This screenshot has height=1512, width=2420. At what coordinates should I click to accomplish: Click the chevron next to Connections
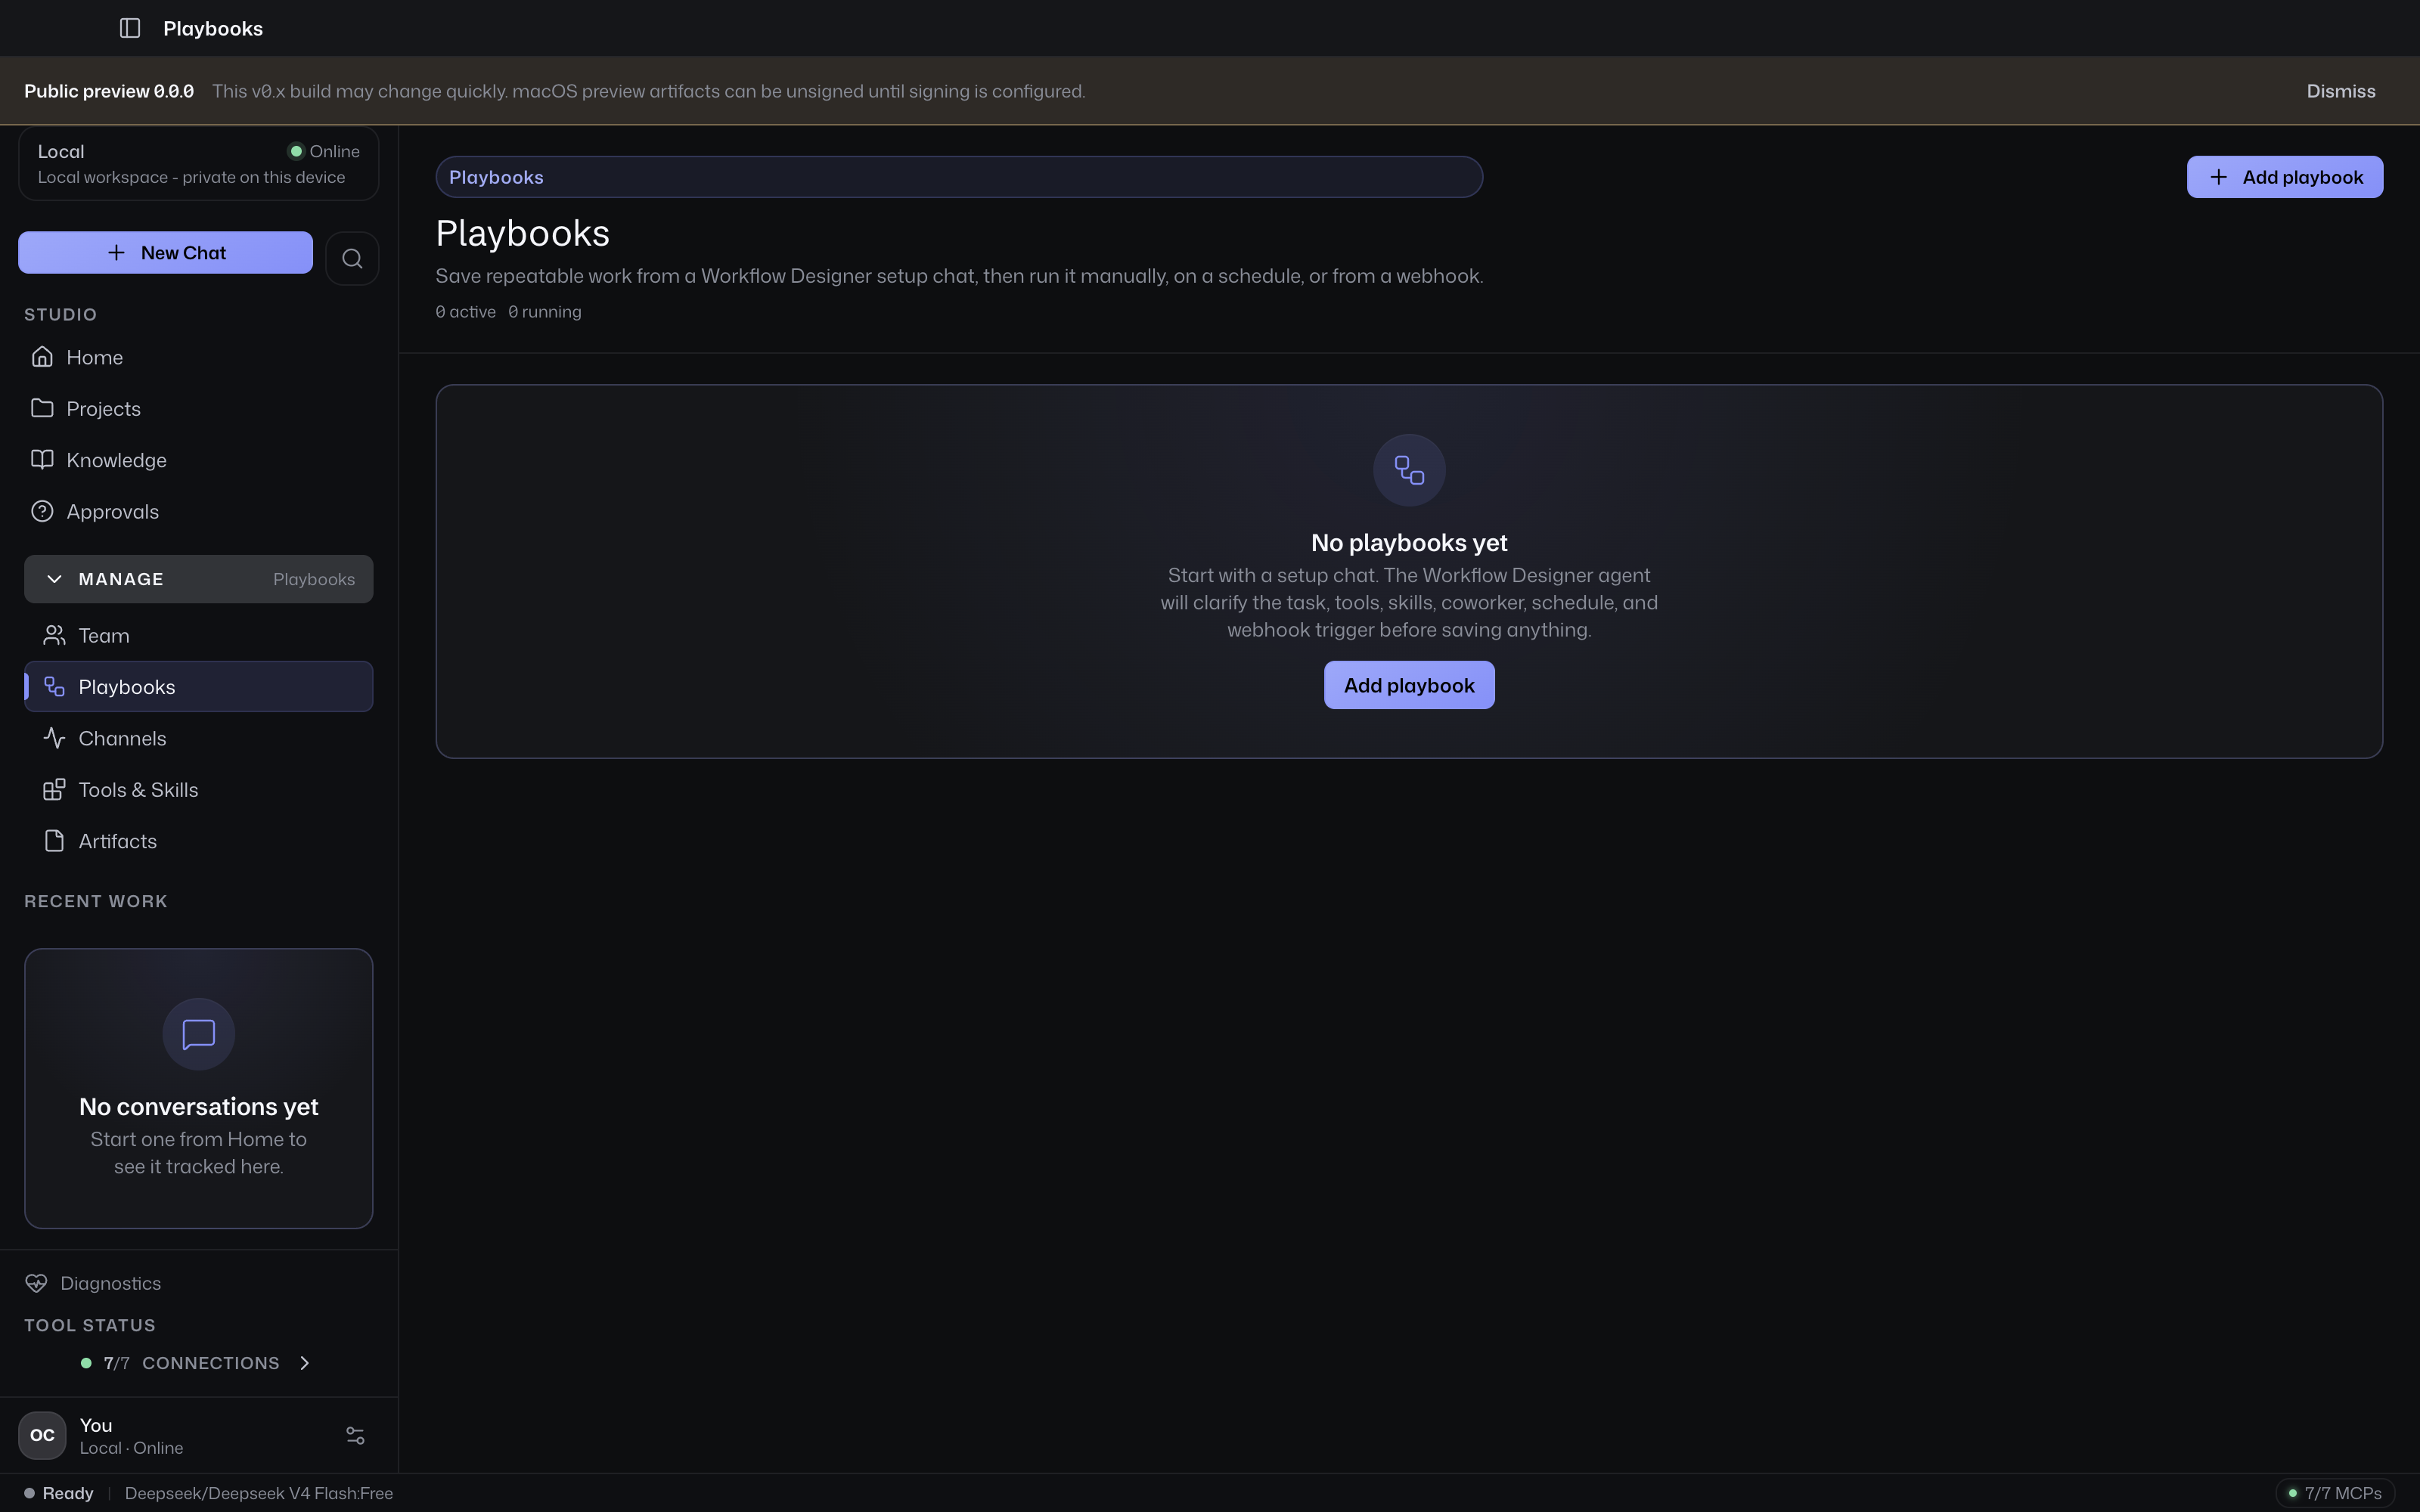(x=304, y=1363)
